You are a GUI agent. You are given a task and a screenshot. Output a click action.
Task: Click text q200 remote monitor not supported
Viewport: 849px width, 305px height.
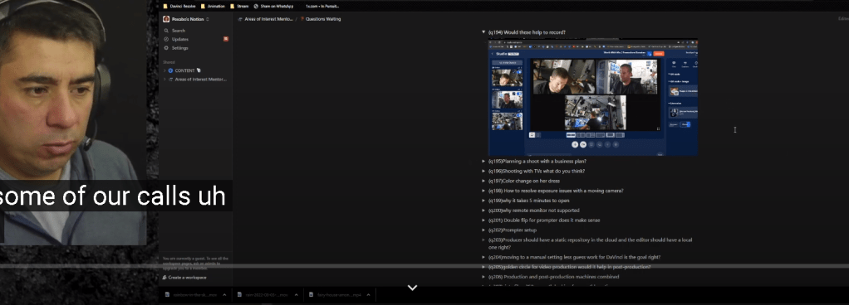pos(534,211)
